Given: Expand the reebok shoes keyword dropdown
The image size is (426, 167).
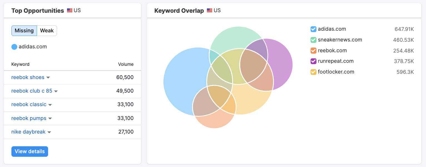Looking at the screenshot, I should coord(48,77).
